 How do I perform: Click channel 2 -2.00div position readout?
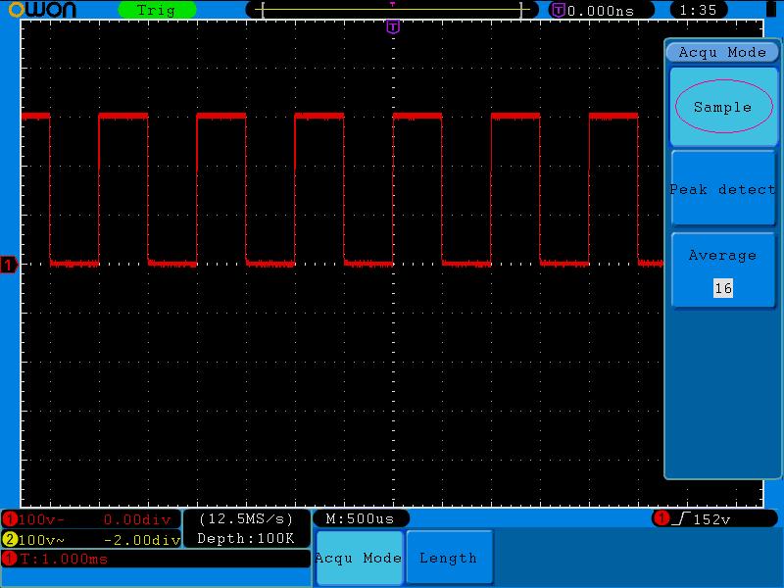(141, 540)
